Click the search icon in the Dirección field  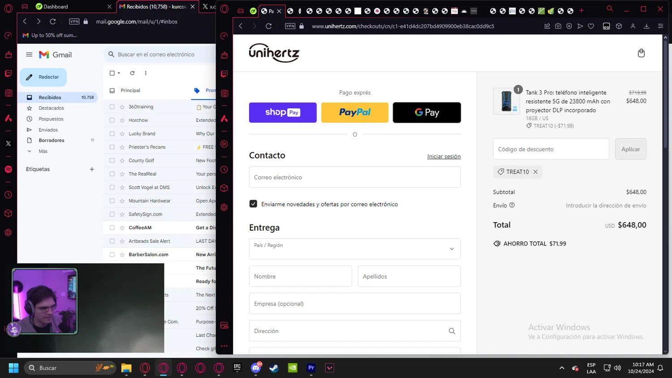click(452, 331)
